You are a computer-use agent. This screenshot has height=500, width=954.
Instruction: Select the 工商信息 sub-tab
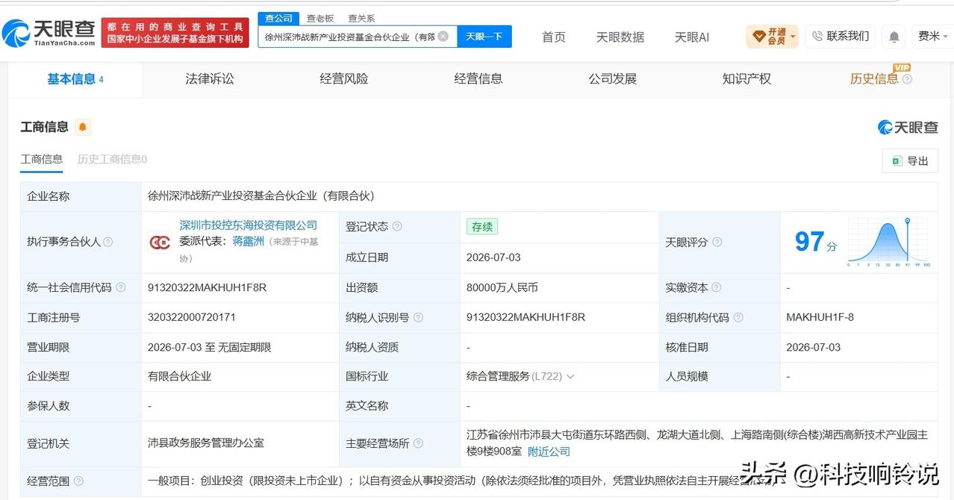point(42,159)
